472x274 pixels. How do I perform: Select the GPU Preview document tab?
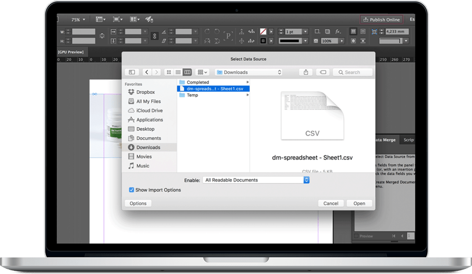(x=71, y=52)
